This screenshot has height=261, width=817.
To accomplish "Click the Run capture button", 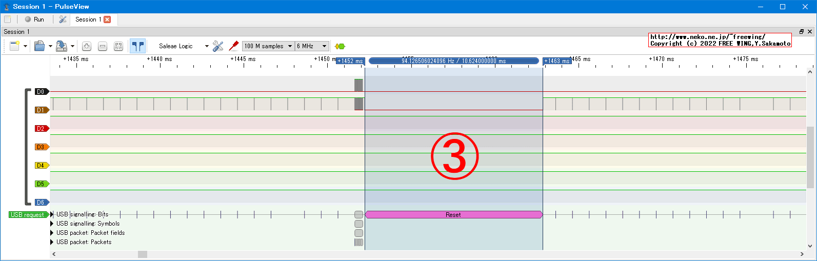I will coord(34,19).
